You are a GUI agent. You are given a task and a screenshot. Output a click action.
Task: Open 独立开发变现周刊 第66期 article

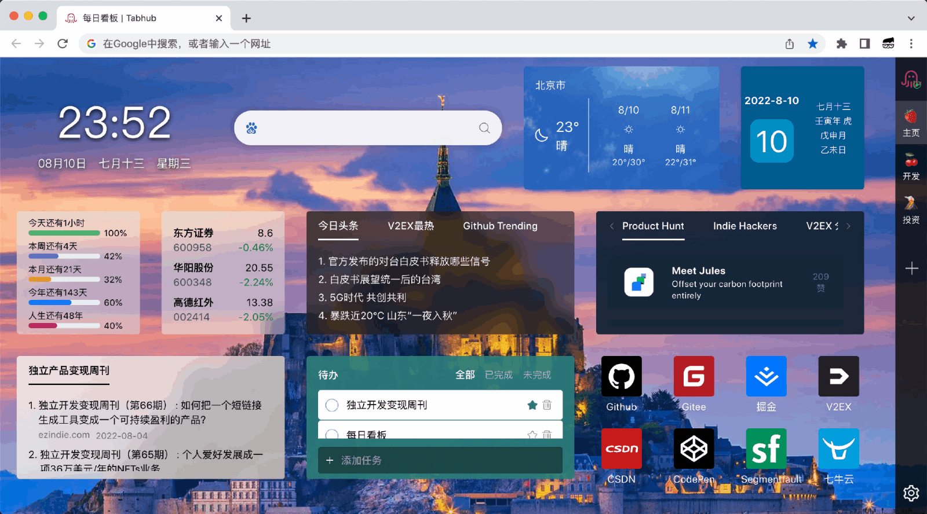pos(150,412)
